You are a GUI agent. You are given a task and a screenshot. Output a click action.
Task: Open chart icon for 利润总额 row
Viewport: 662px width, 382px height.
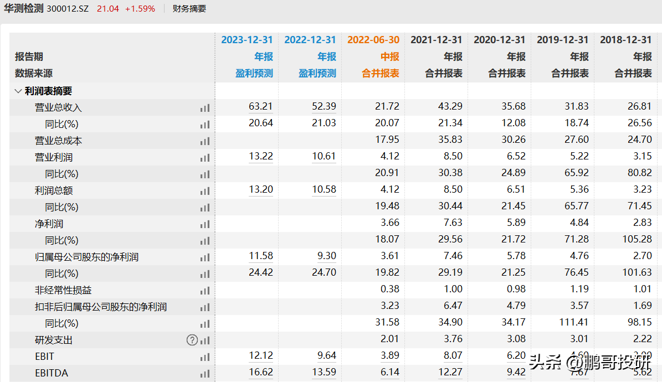(x=205, y=191)
